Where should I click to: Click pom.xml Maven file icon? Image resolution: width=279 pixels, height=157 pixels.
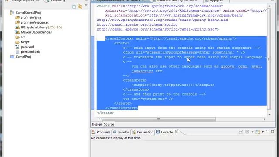point(17,47)
